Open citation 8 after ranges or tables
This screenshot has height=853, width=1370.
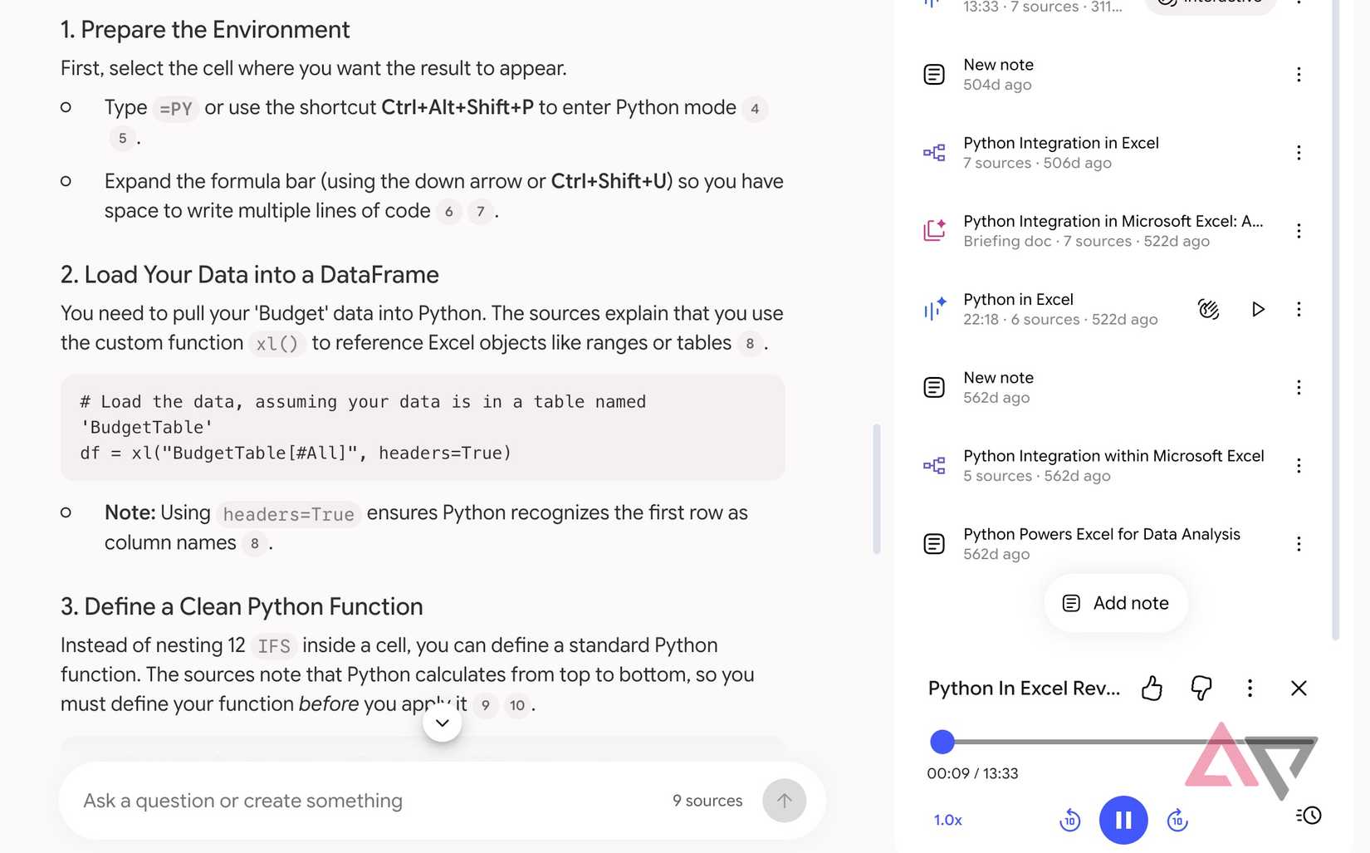750,344
